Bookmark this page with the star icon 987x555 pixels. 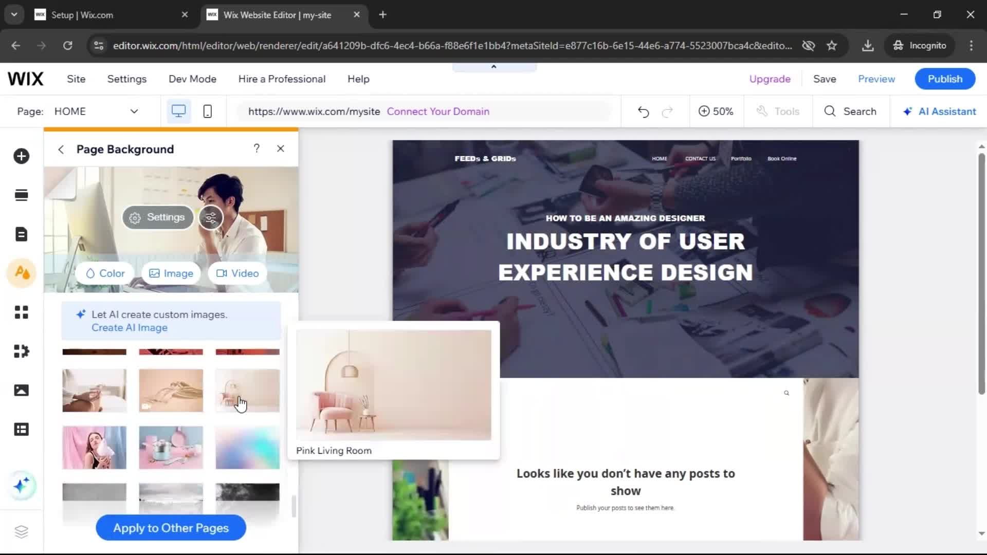pos(832,46)
